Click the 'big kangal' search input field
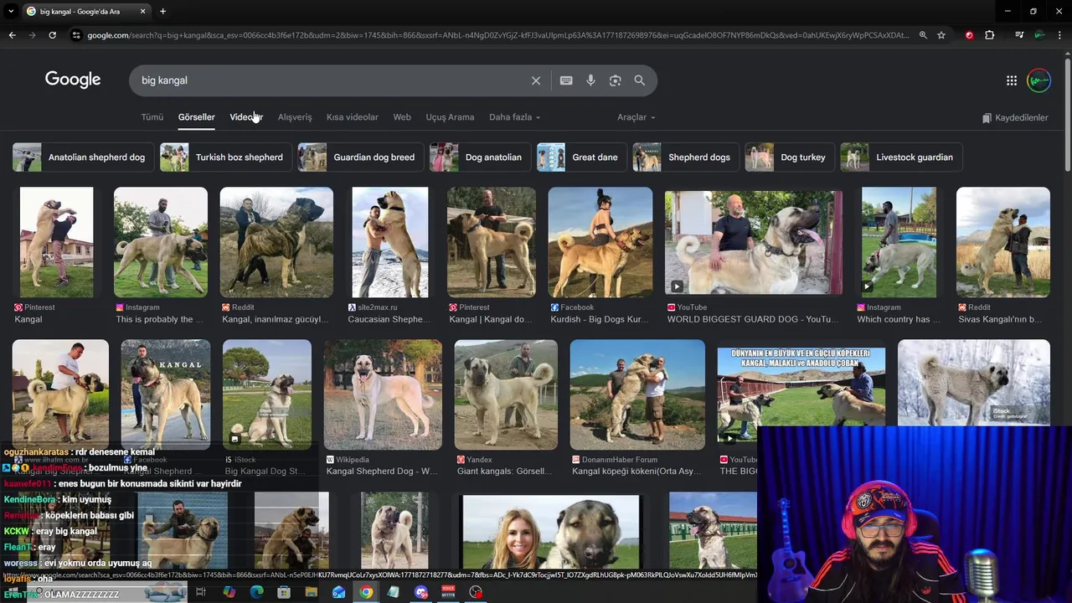The height and width of the screenshot is (603, 1072). (x=331, y=80)
